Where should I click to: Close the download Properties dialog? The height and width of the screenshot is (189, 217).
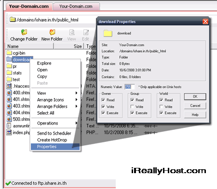pos(205,22)
